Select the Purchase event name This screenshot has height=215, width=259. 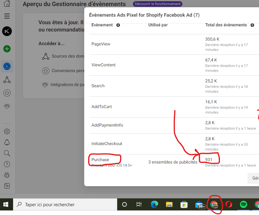pos(100,160)
